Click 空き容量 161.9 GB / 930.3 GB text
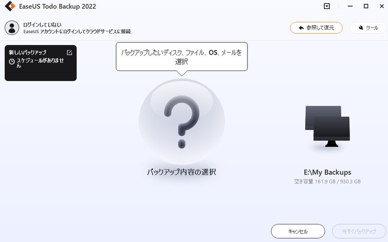The image size is (388, 242). 327,181
